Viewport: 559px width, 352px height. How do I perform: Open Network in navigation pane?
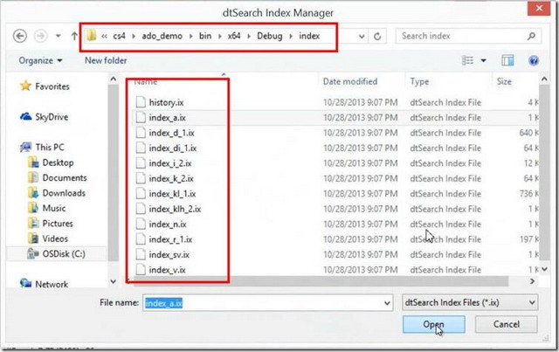[x=45, y=284]
